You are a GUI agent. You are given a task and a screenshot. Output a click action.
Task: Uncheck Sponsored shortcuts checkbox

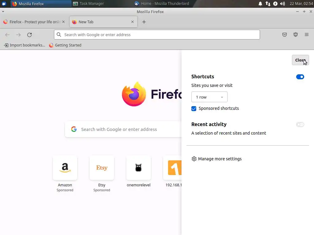(194, 109)
